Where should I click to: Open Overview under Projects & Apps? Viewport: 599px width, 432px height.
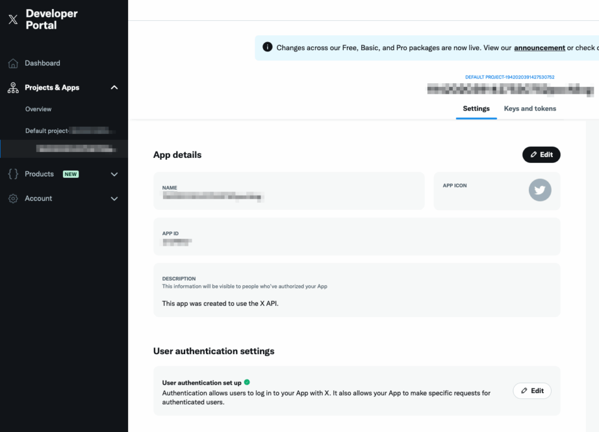tap(38, 109)
